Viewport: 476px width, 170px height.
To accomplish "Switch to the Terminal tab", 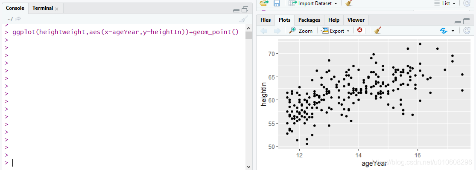I will [x=43, y=8].
